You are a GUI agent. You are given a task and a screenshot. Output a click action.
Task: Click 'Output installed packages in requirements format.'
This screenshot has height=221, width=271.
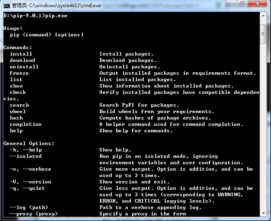click(x=177, y=73)
